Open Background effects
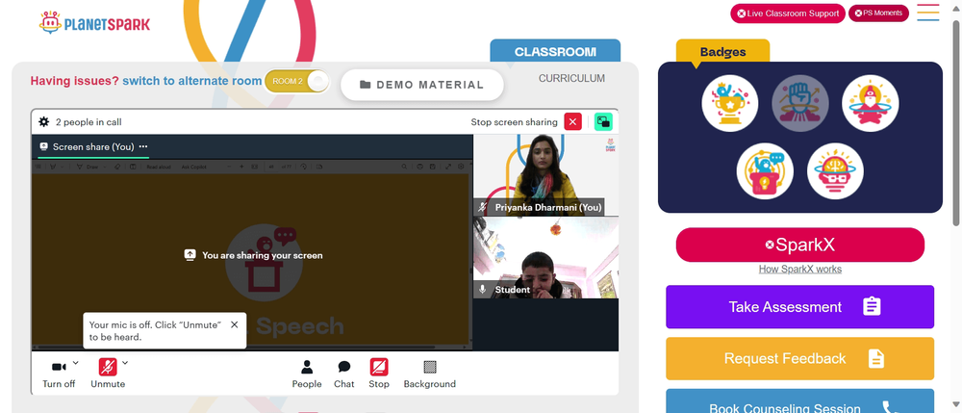Screen dimensions: 962x413 point(429,374)
